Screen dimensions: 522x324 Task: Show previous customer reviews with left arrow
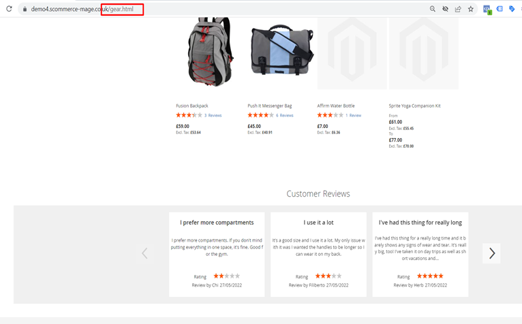[144, 254]
